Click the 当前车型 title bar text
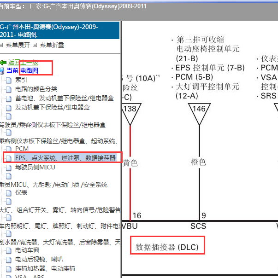The width and height of the screenshot is (278, 278). (73, 6)
